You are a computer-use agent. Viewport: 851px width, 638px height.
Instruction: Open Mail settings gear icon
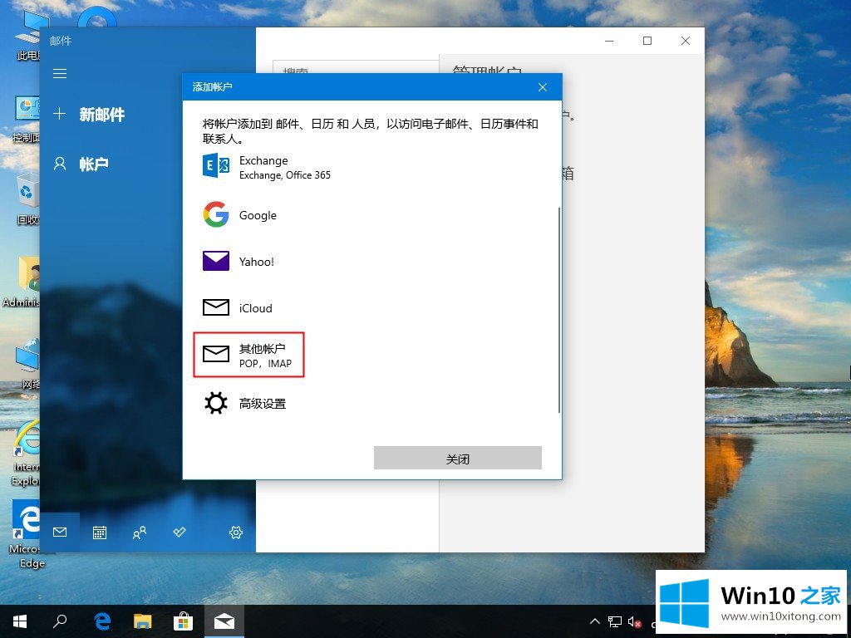tap(235, 532)
